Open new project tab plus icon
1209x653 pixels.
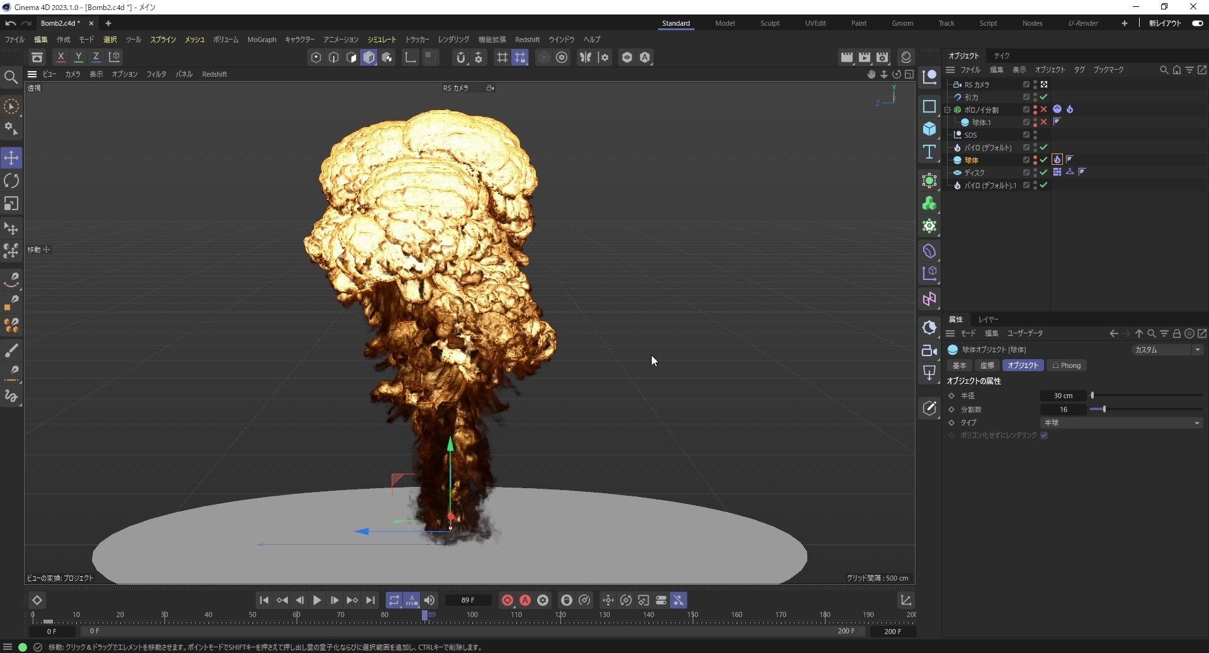108,23
